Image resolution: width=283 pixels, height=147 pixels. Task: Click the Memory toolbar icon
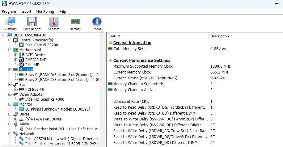click(75, 23)
